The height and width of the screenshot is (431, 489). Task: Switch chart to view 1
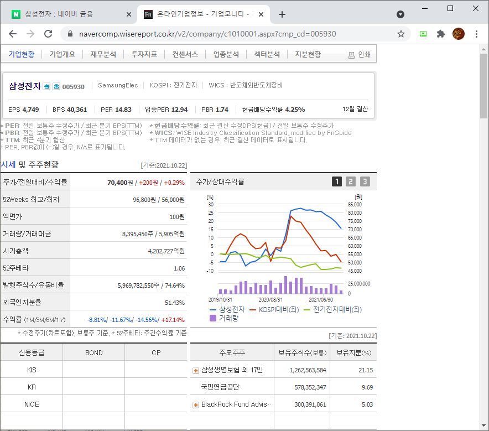click(337, 181)
